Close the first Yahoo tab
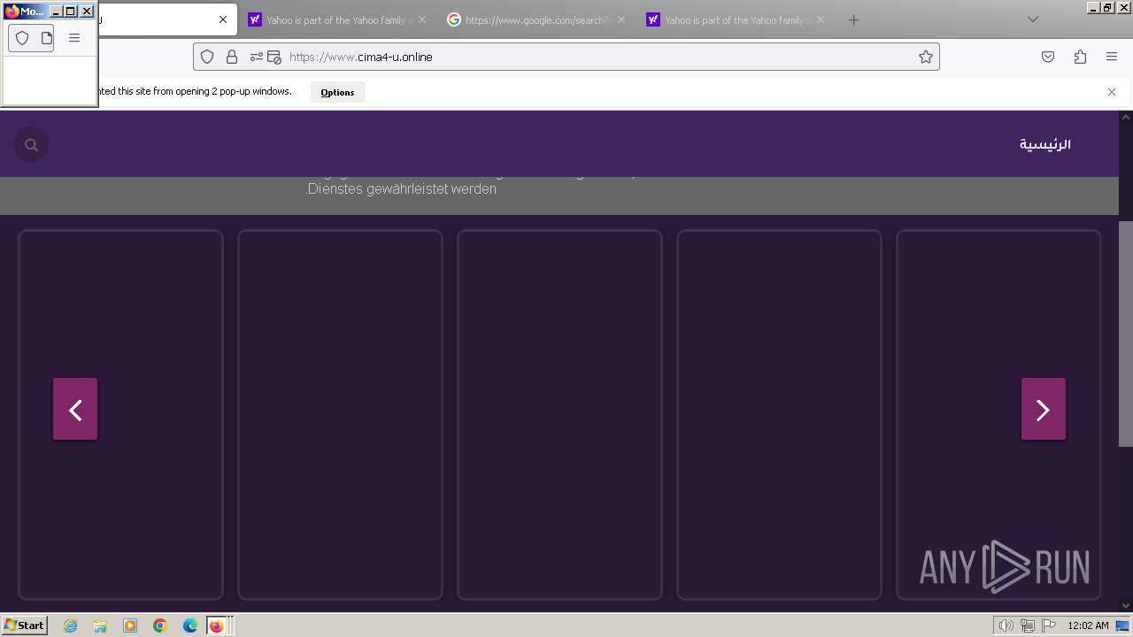 pos(422,19)
